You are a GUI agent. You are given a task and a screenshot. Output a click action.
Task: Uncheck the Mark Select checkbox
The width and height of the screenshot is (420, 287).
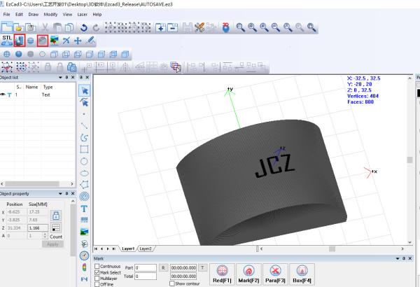[97, 272]
